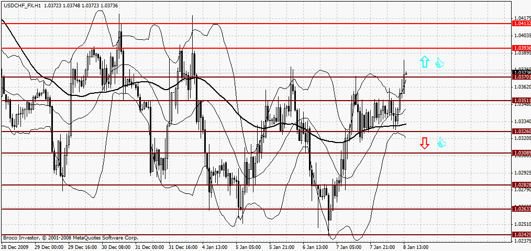This screenshot has height=251, width=531.
Task: Click the 1.02828 horizontal level label
Action: pyautogui.click(x=522, y=185)
